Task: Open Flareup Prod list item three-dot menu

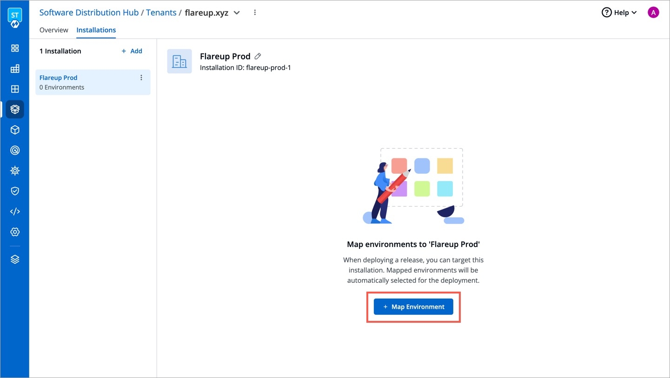Action: tap(141, 78)
